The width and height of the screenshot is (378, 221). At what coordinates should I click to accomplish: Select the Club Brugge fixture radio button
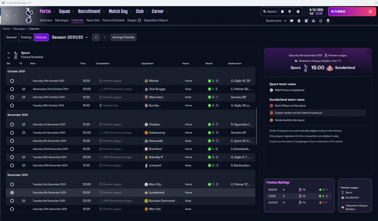pos(12,89)
